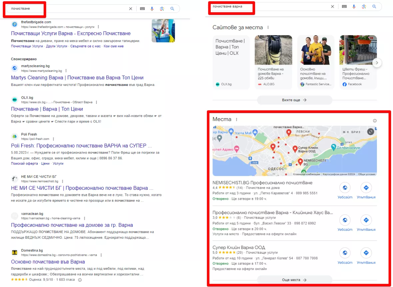Click the Уебсайт icon for NEMISECHISTI.BG
The width and height of the screenshot is (393, 287).
(x=345, y=187)
